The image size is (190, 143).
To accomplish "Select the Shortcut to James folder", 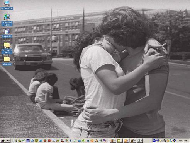I will [7, 48].
